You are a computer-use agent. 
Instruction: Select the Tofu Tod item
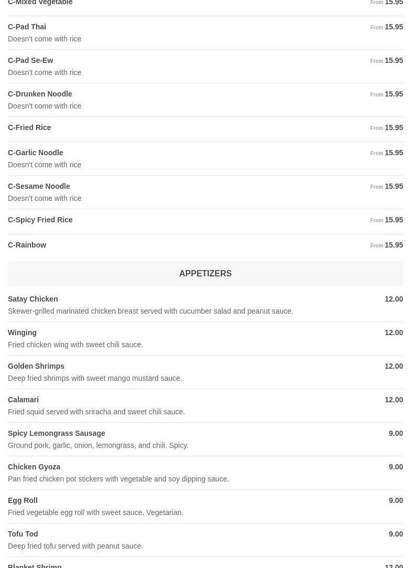point(23,534)
